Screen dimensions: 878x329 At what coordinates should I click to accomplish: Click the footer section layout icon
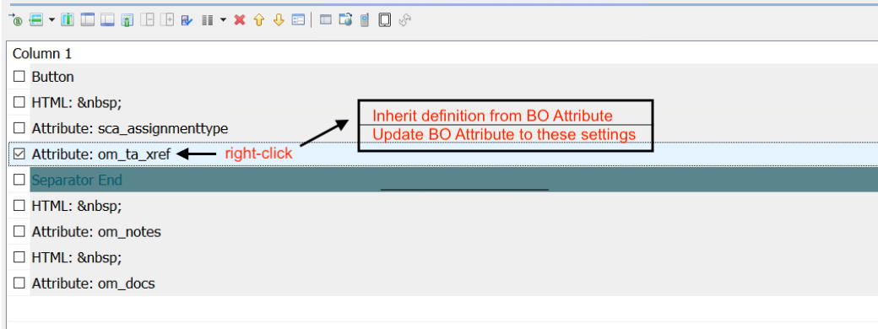click(x=107, y=20)
